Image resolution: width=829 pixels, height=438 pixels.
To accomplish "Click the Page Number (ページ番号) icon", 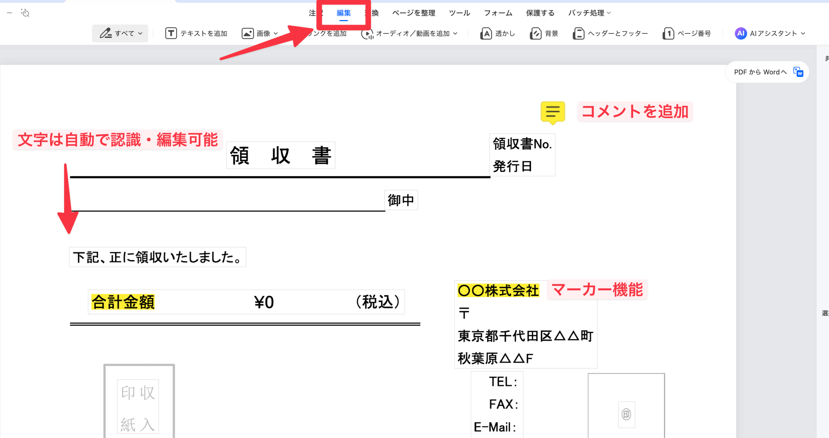I will pos(668,33).
